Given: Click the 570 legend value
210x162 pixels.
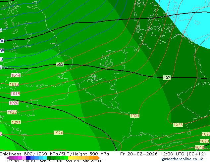Looking at the screenshot, I should [x=77, y=161].
